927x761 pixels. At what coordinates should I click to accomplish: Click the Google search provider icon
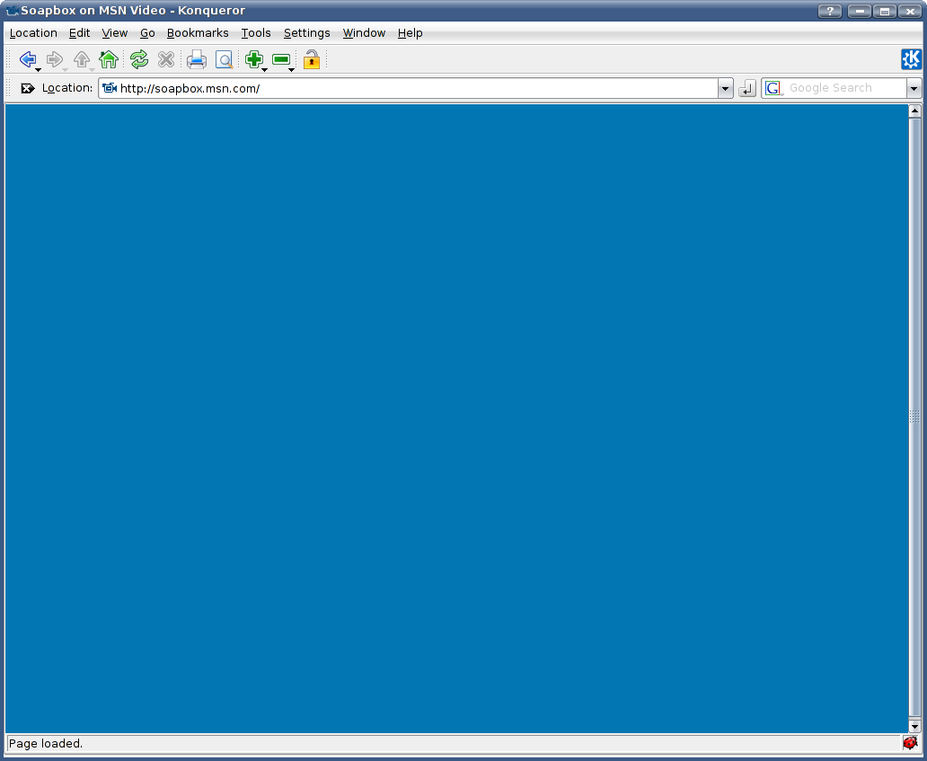772,88
